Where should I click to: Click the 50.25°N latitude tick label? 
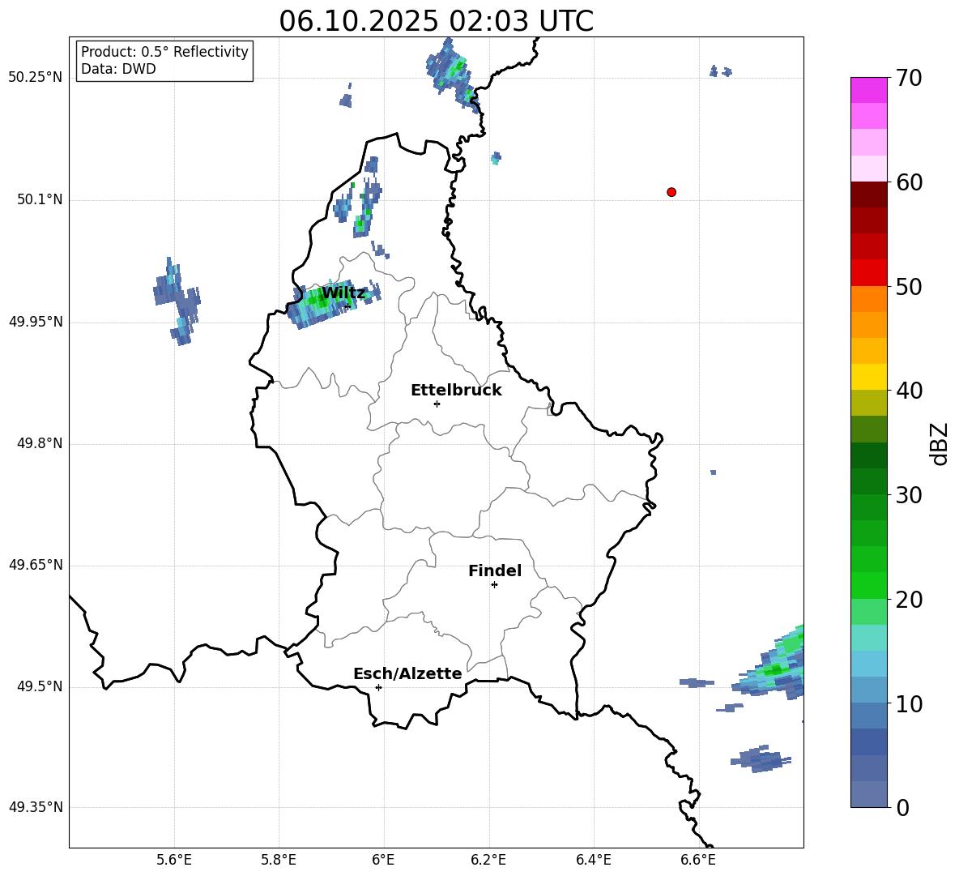click(x=35, y=78)
